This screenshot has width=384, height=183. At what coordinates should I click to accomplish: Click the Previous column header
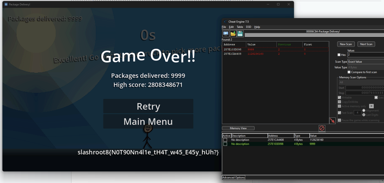(x=289, y=45)
